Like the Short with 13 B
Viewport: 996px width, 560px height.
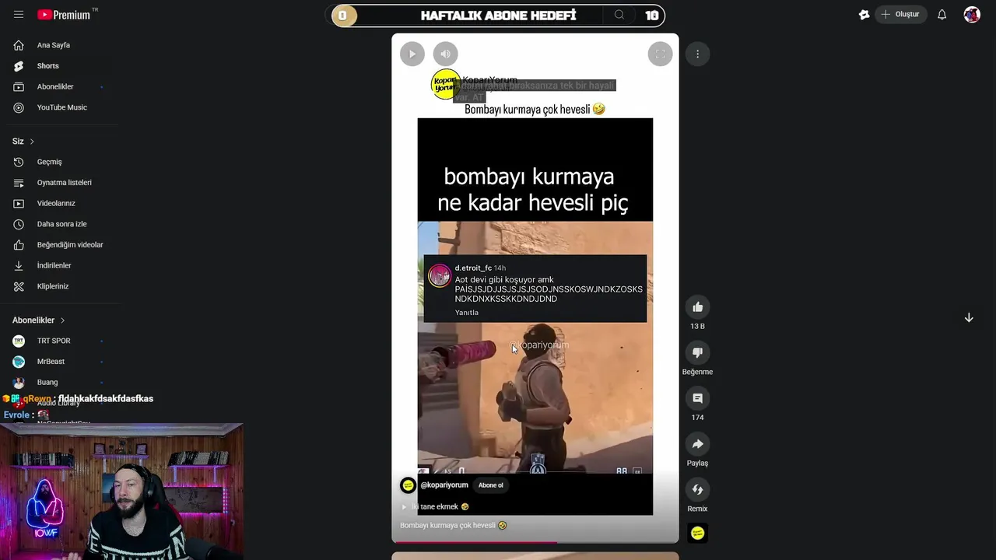coord(697,307)
